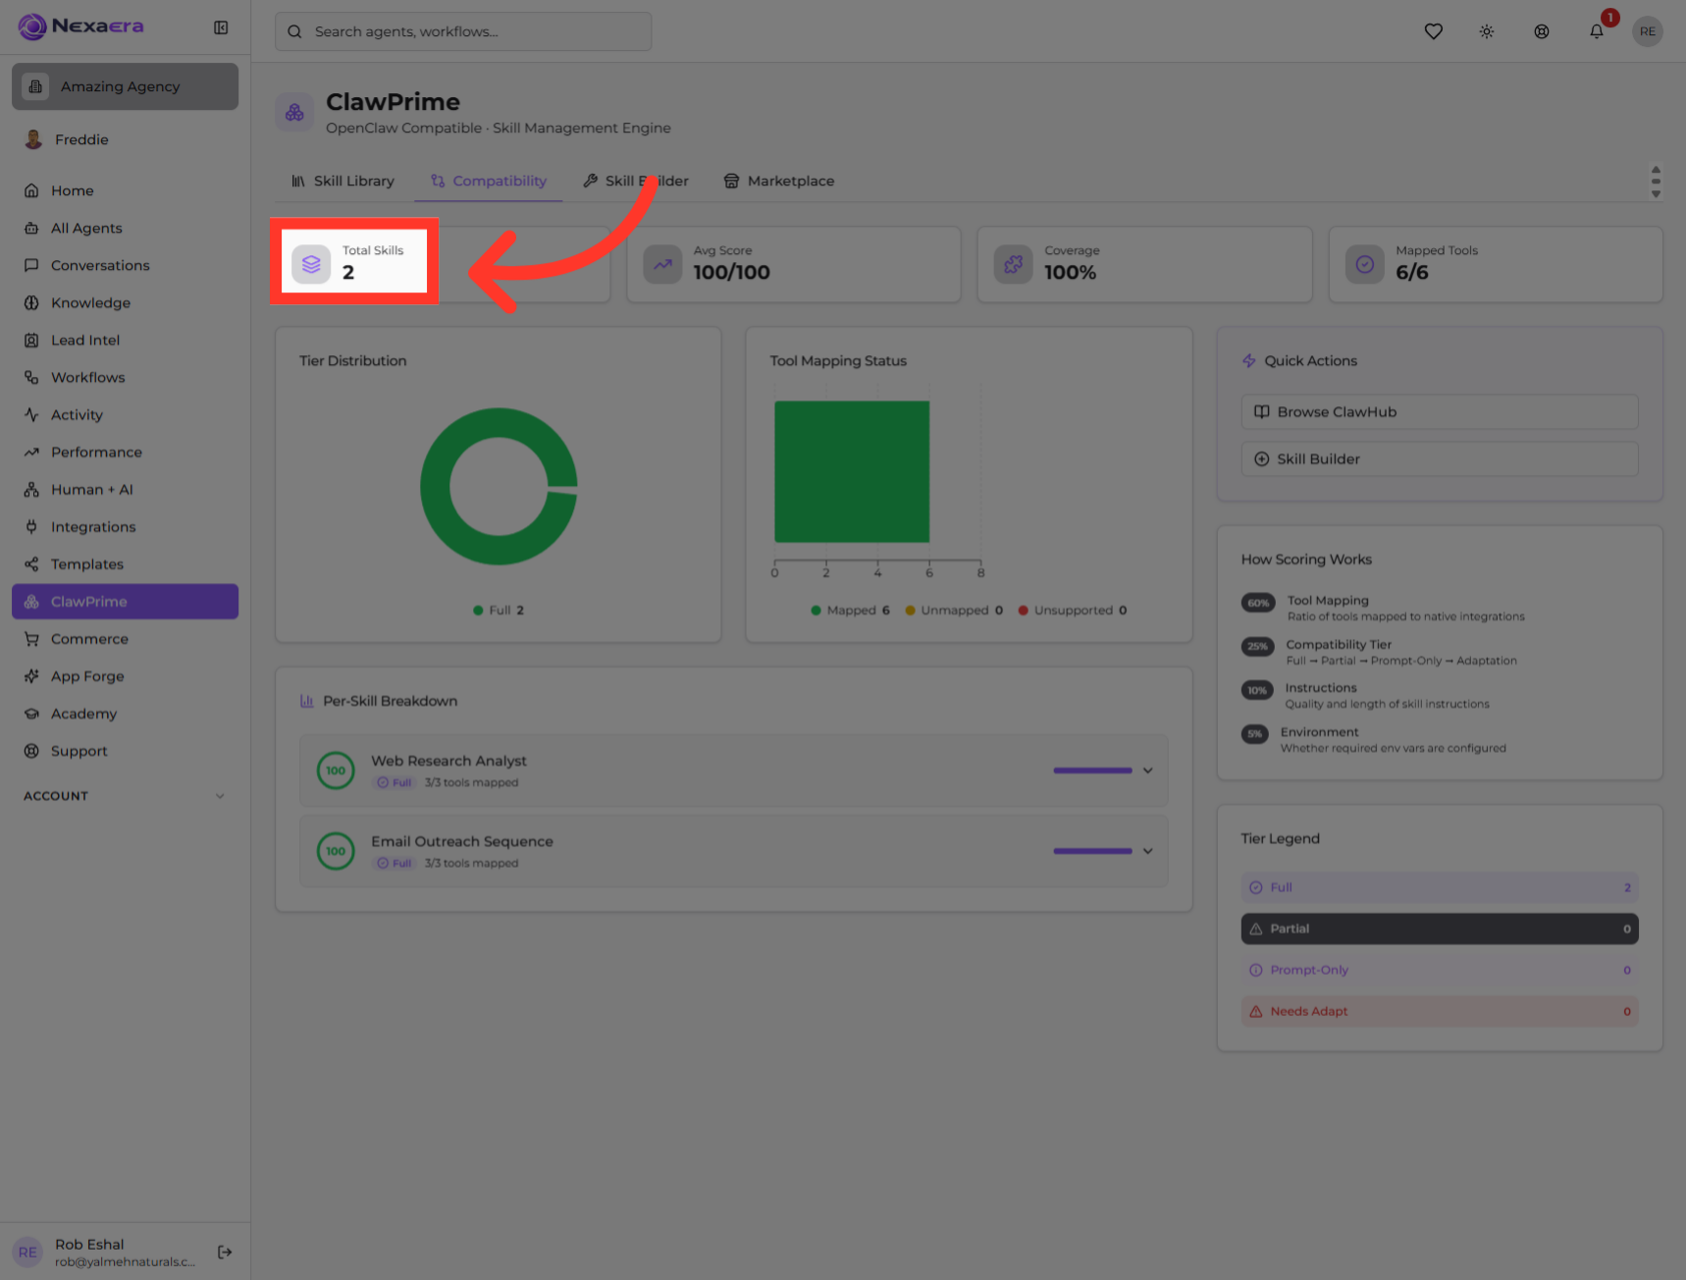Open Workflows in sidebar

125,377
